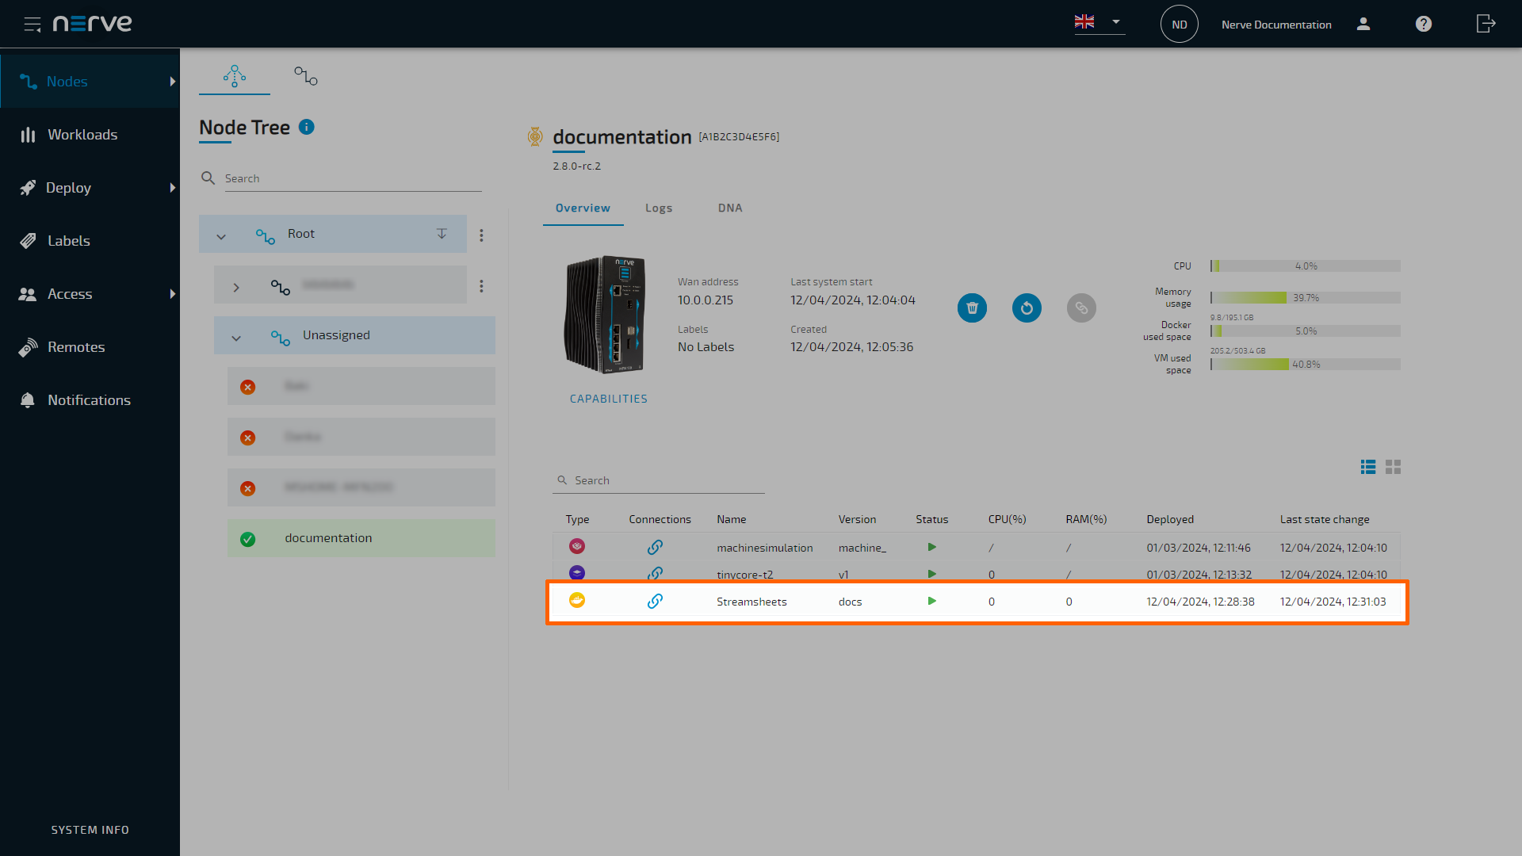Image resolution: width=1522 pixels, height=856 pixels.
Task: Open the Root node options menu
Action: [481, 235]
